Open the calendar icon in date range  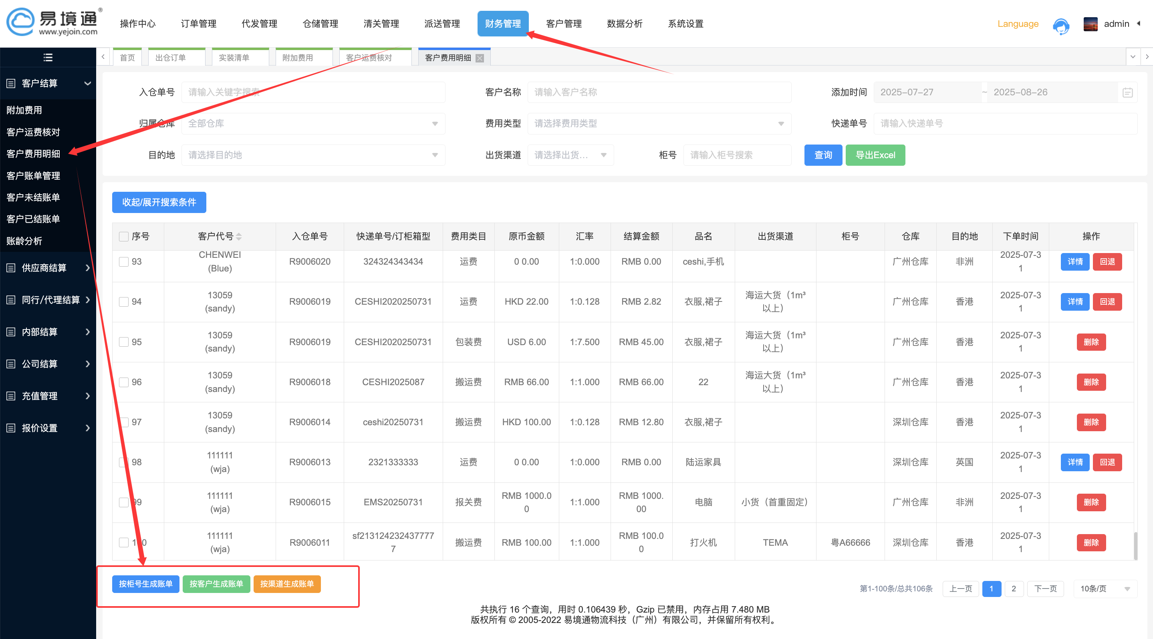coord(1127,92)
